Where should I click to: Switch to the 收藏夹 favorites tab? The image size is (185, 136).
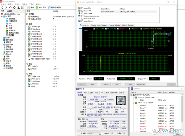point(10,11)
